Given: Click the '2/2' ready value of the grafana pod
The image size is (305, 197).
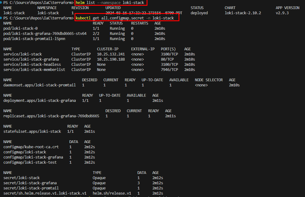Looking at the screenshot, I should coord(96,34).
